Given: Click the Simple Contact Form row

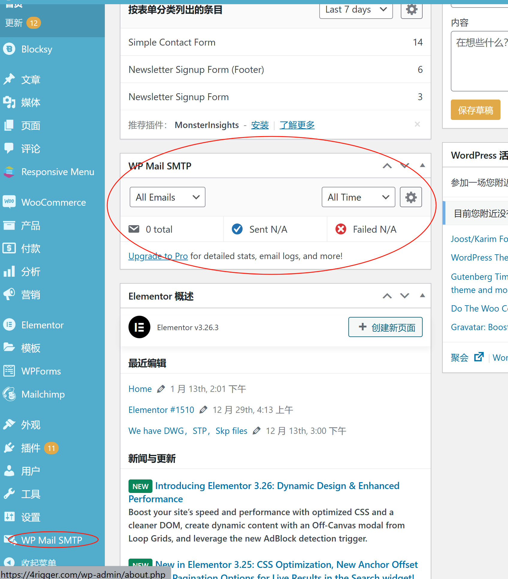Looking at the screenshot, I should coord(275,42).
